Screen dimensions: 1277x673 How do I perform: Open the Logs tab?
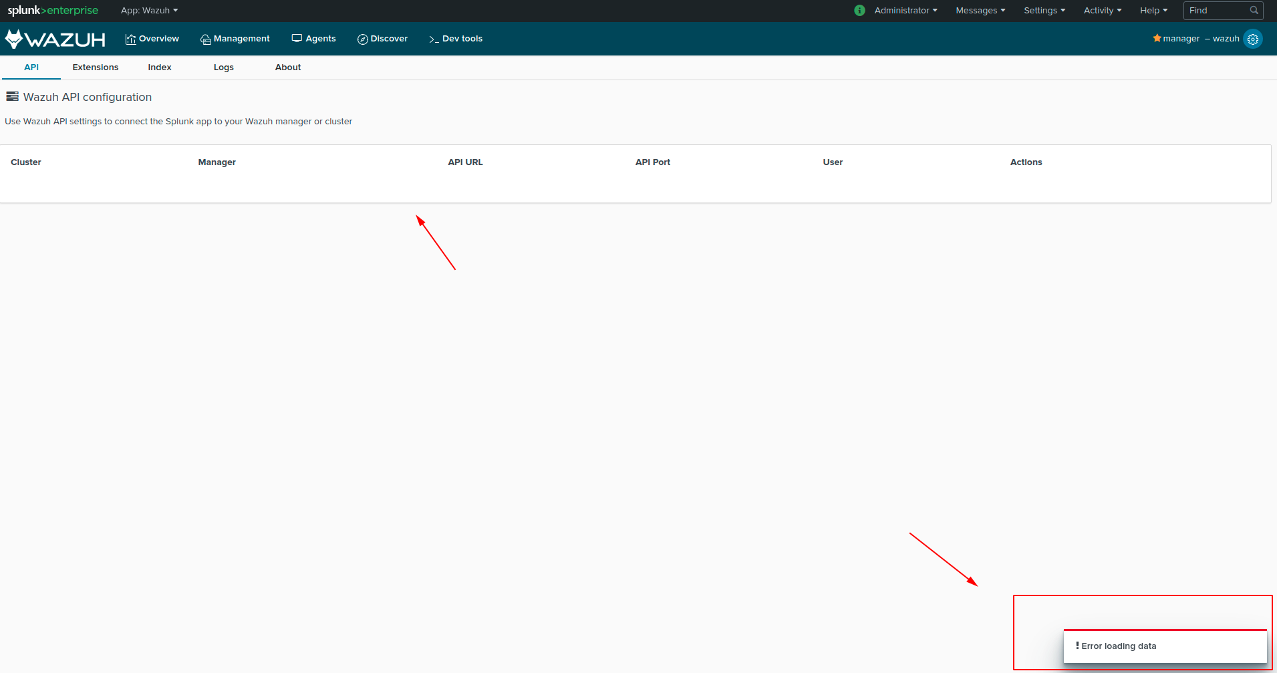(x=224, y=67)
